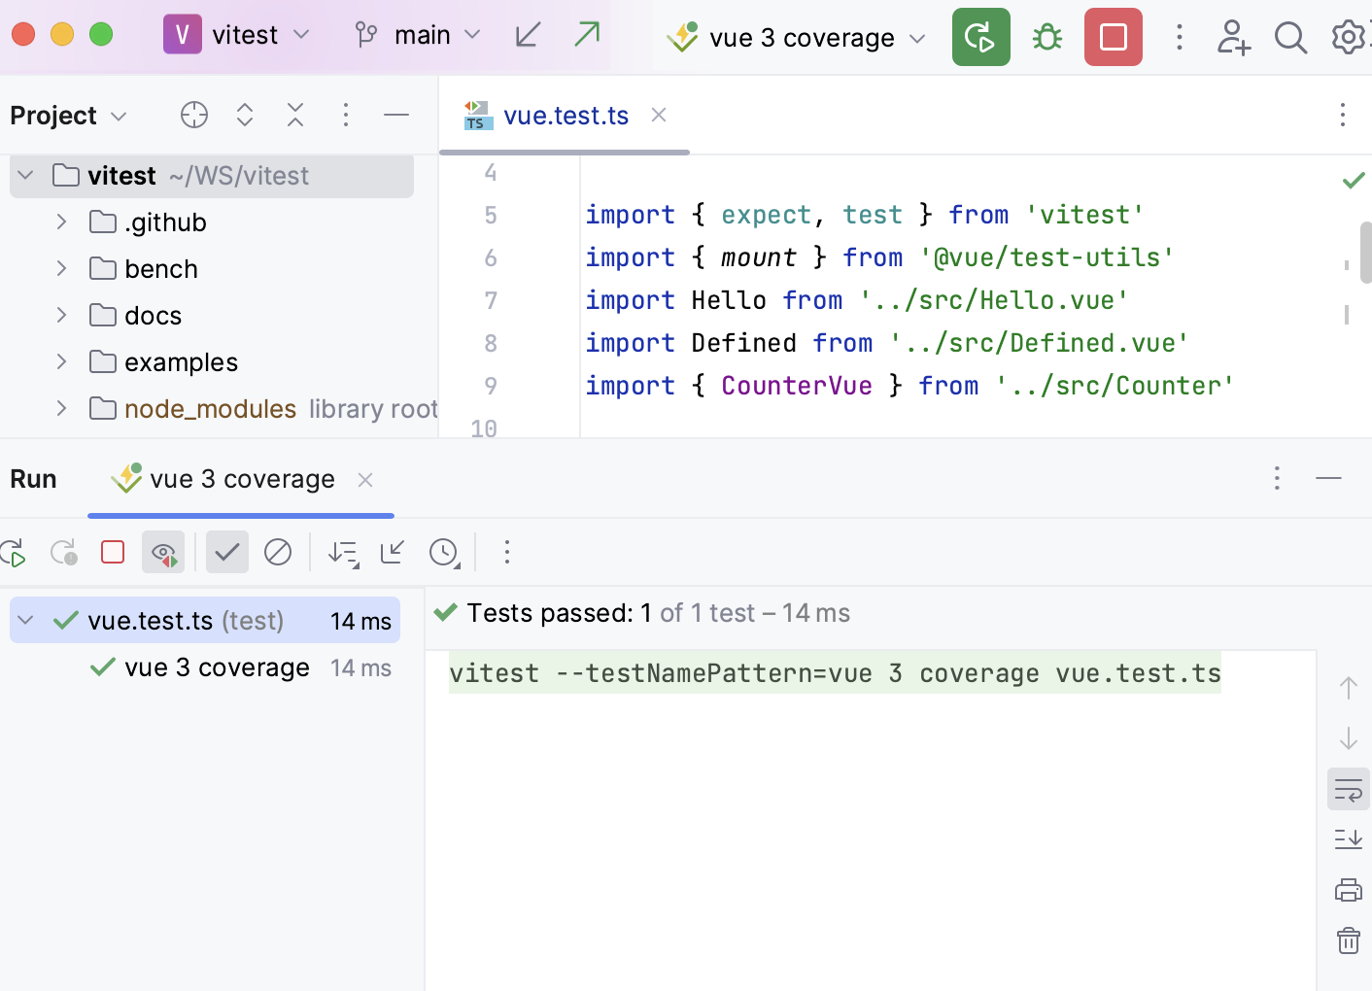Clear console output with trash icon
The height and width of the screenshot is (991, 1372).
(x=1348, y=940)
